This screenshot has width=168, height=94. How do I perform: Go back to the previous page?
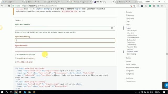(x=2, y=6)
